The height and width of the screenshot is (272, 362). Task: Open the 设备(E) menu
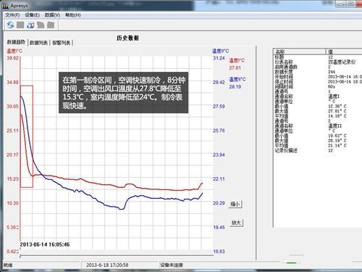click(32, 15)
